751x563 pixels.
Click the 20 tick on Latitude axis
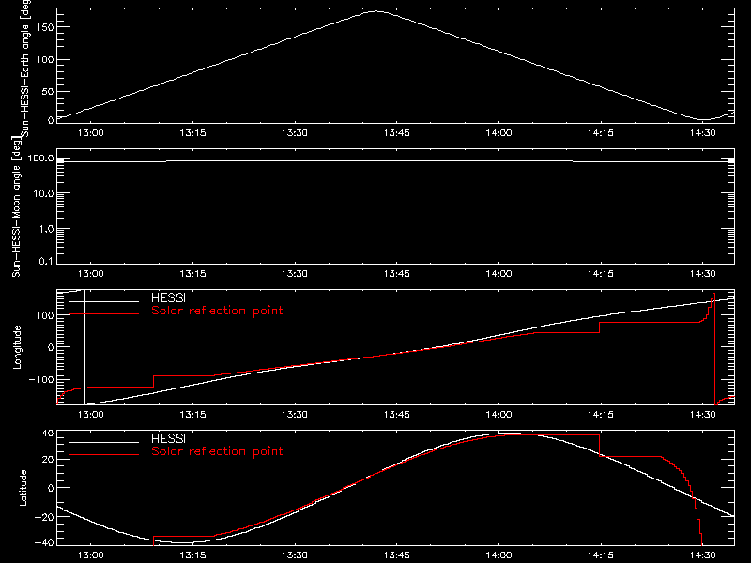[x=48, y=460]
